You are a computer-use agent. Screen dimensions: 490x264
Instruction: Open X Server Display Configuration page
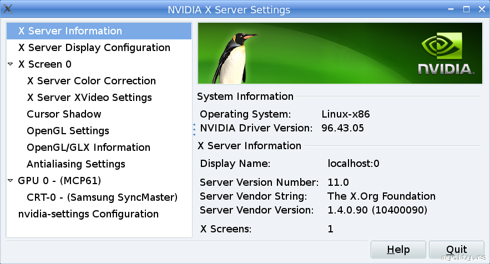coord(94,48)
